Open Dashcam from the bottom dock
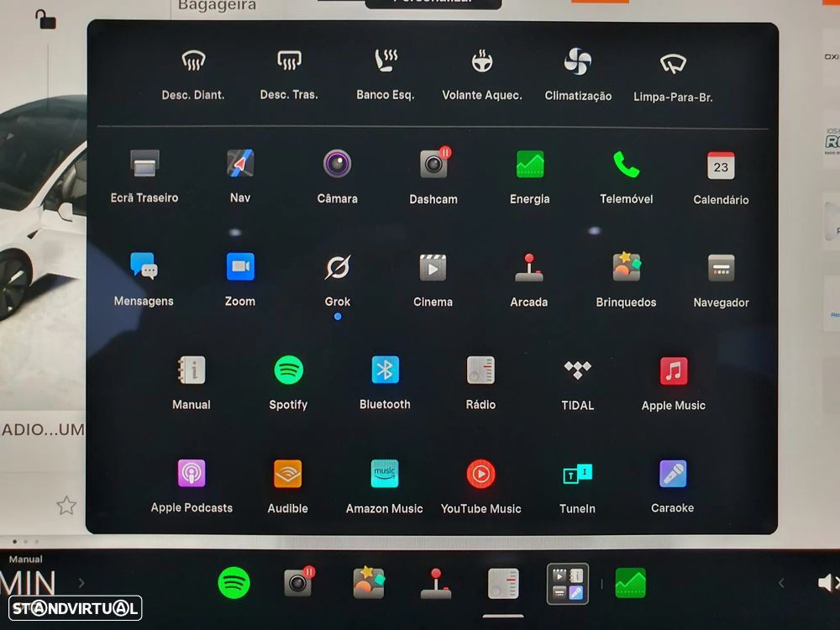This screenshot has height=630, width=840. pyautogui.click(x=299, y=582)
